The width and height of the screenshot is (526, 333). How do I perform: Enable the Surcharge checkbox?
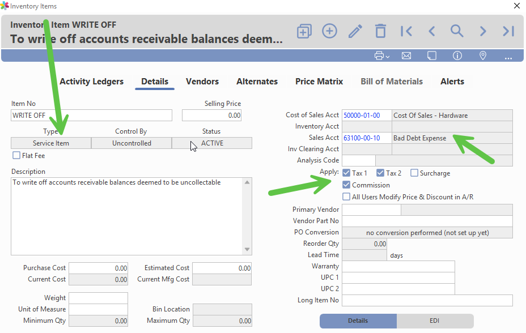(414, 173)
